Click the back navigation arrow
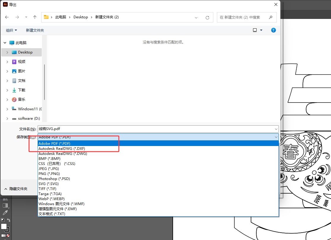Screen dimensions: 331x240 pyautogui.click(x=7, y=17)
